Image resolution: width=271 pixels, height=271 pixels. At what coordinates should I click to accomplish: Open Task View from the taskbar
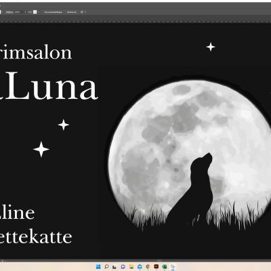pos(114,267)
